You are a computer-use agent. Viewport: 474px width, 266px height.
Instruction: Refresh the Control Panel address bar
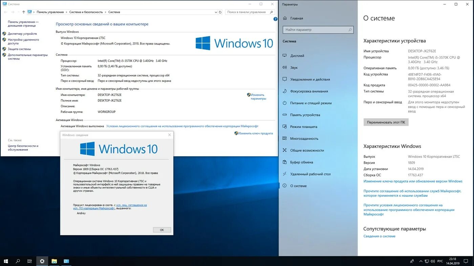pyautogui.click(x=220, y=12)
